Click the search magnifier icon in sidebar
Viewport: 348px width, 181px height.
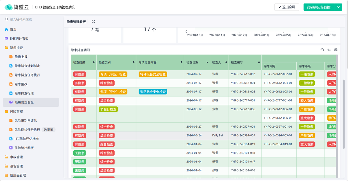(7, 19)
